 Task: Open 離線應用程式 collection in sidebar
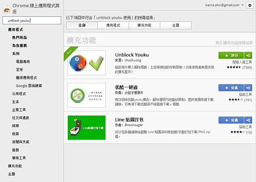(26, 78)
